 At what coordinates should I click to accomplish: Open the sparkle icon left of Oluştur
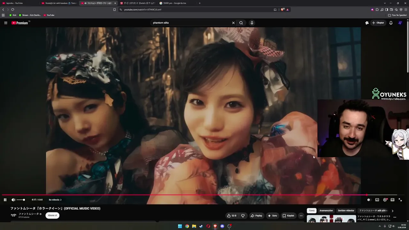367,23
